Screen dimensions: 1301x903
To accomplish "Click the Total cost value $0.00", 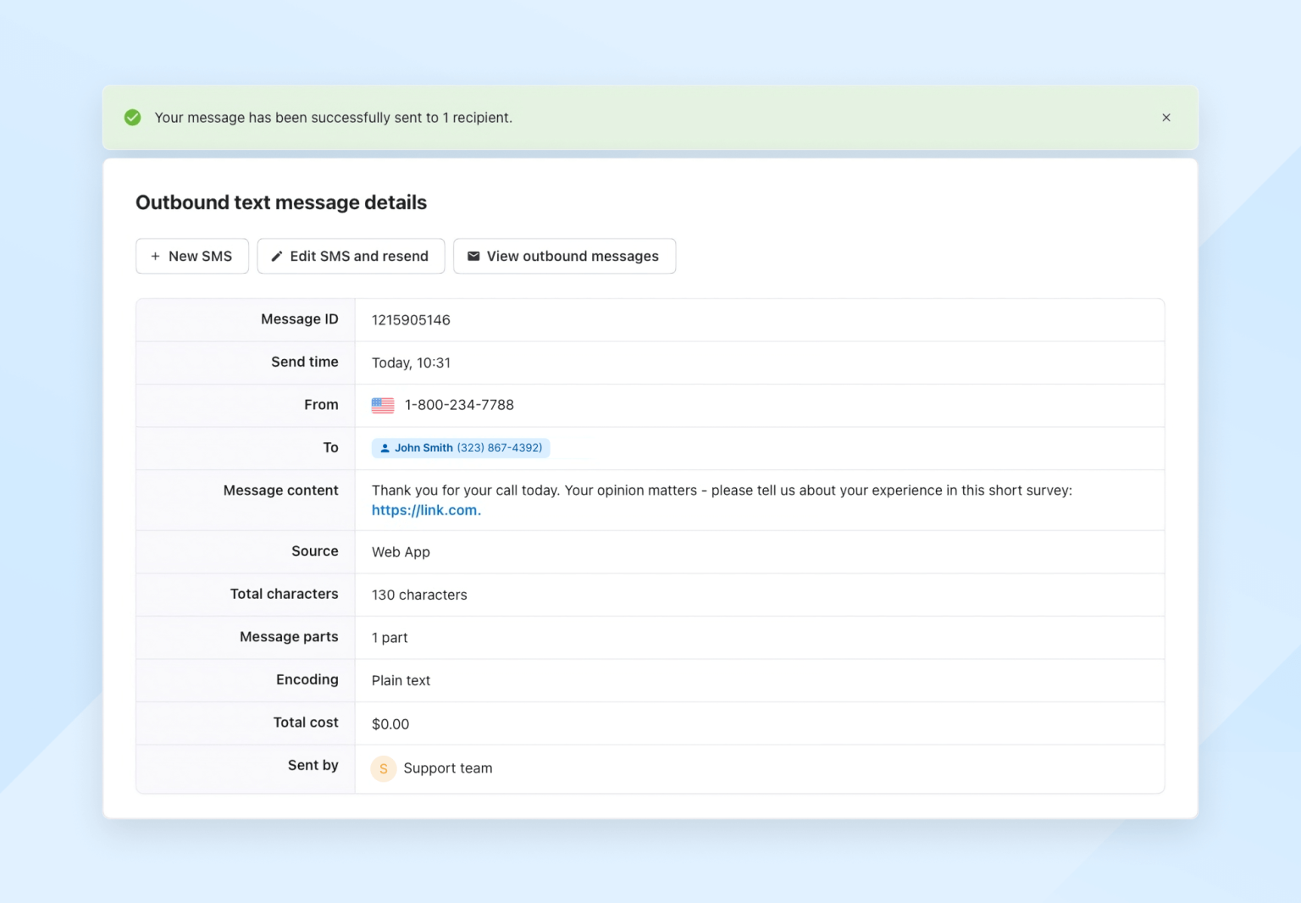I will point(390,724).
